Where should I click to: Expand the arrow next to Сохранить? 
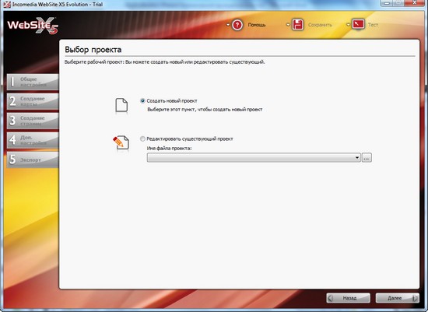(x=288, y=25)
